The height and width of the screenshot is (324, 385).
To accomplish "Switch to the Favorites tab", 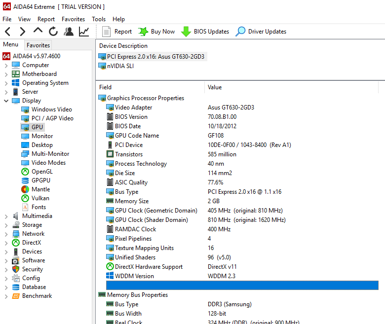I will coord(38,45).
